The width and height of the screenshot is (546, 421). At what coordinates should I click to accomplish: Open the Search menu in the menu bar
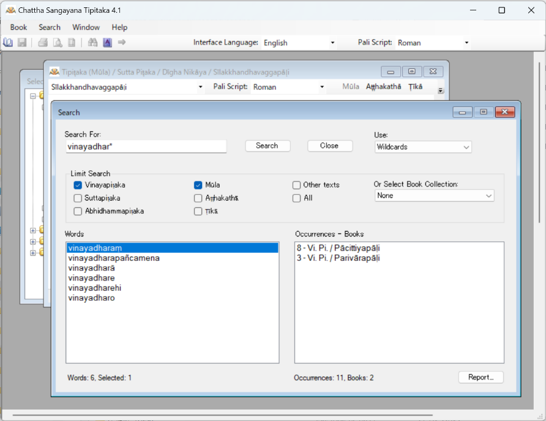tap(50, 27)
